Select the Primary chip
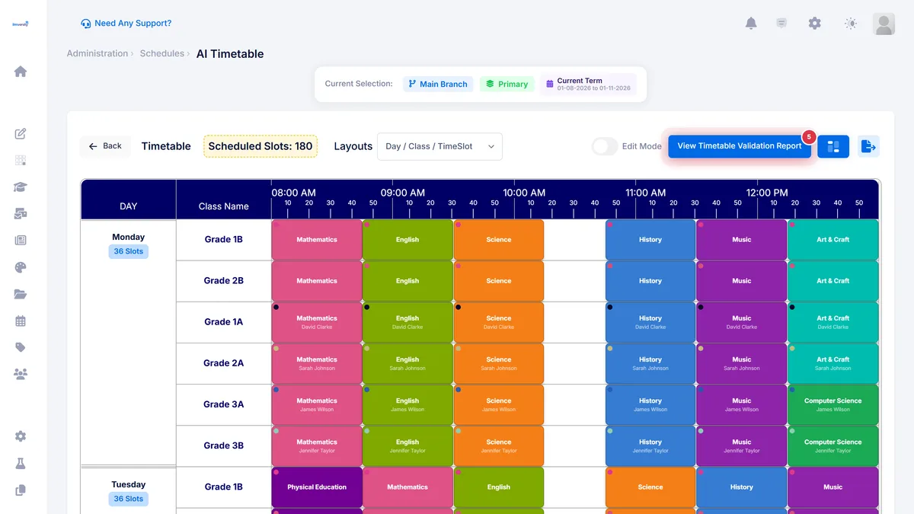Viewport: 914px width, 514px height. [x=507, y=84]
